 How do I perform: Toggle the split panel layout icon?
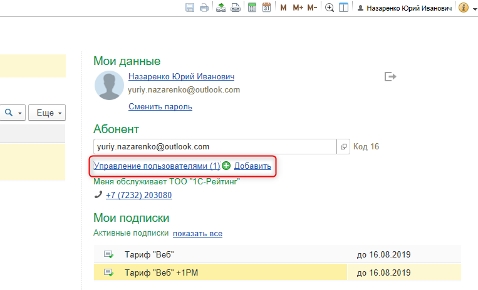point(343,7)
